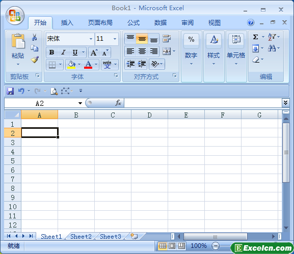Screen dimensions: 294x254
Task: Click the AutoSum sigma icon
Action: click(255, 37)
